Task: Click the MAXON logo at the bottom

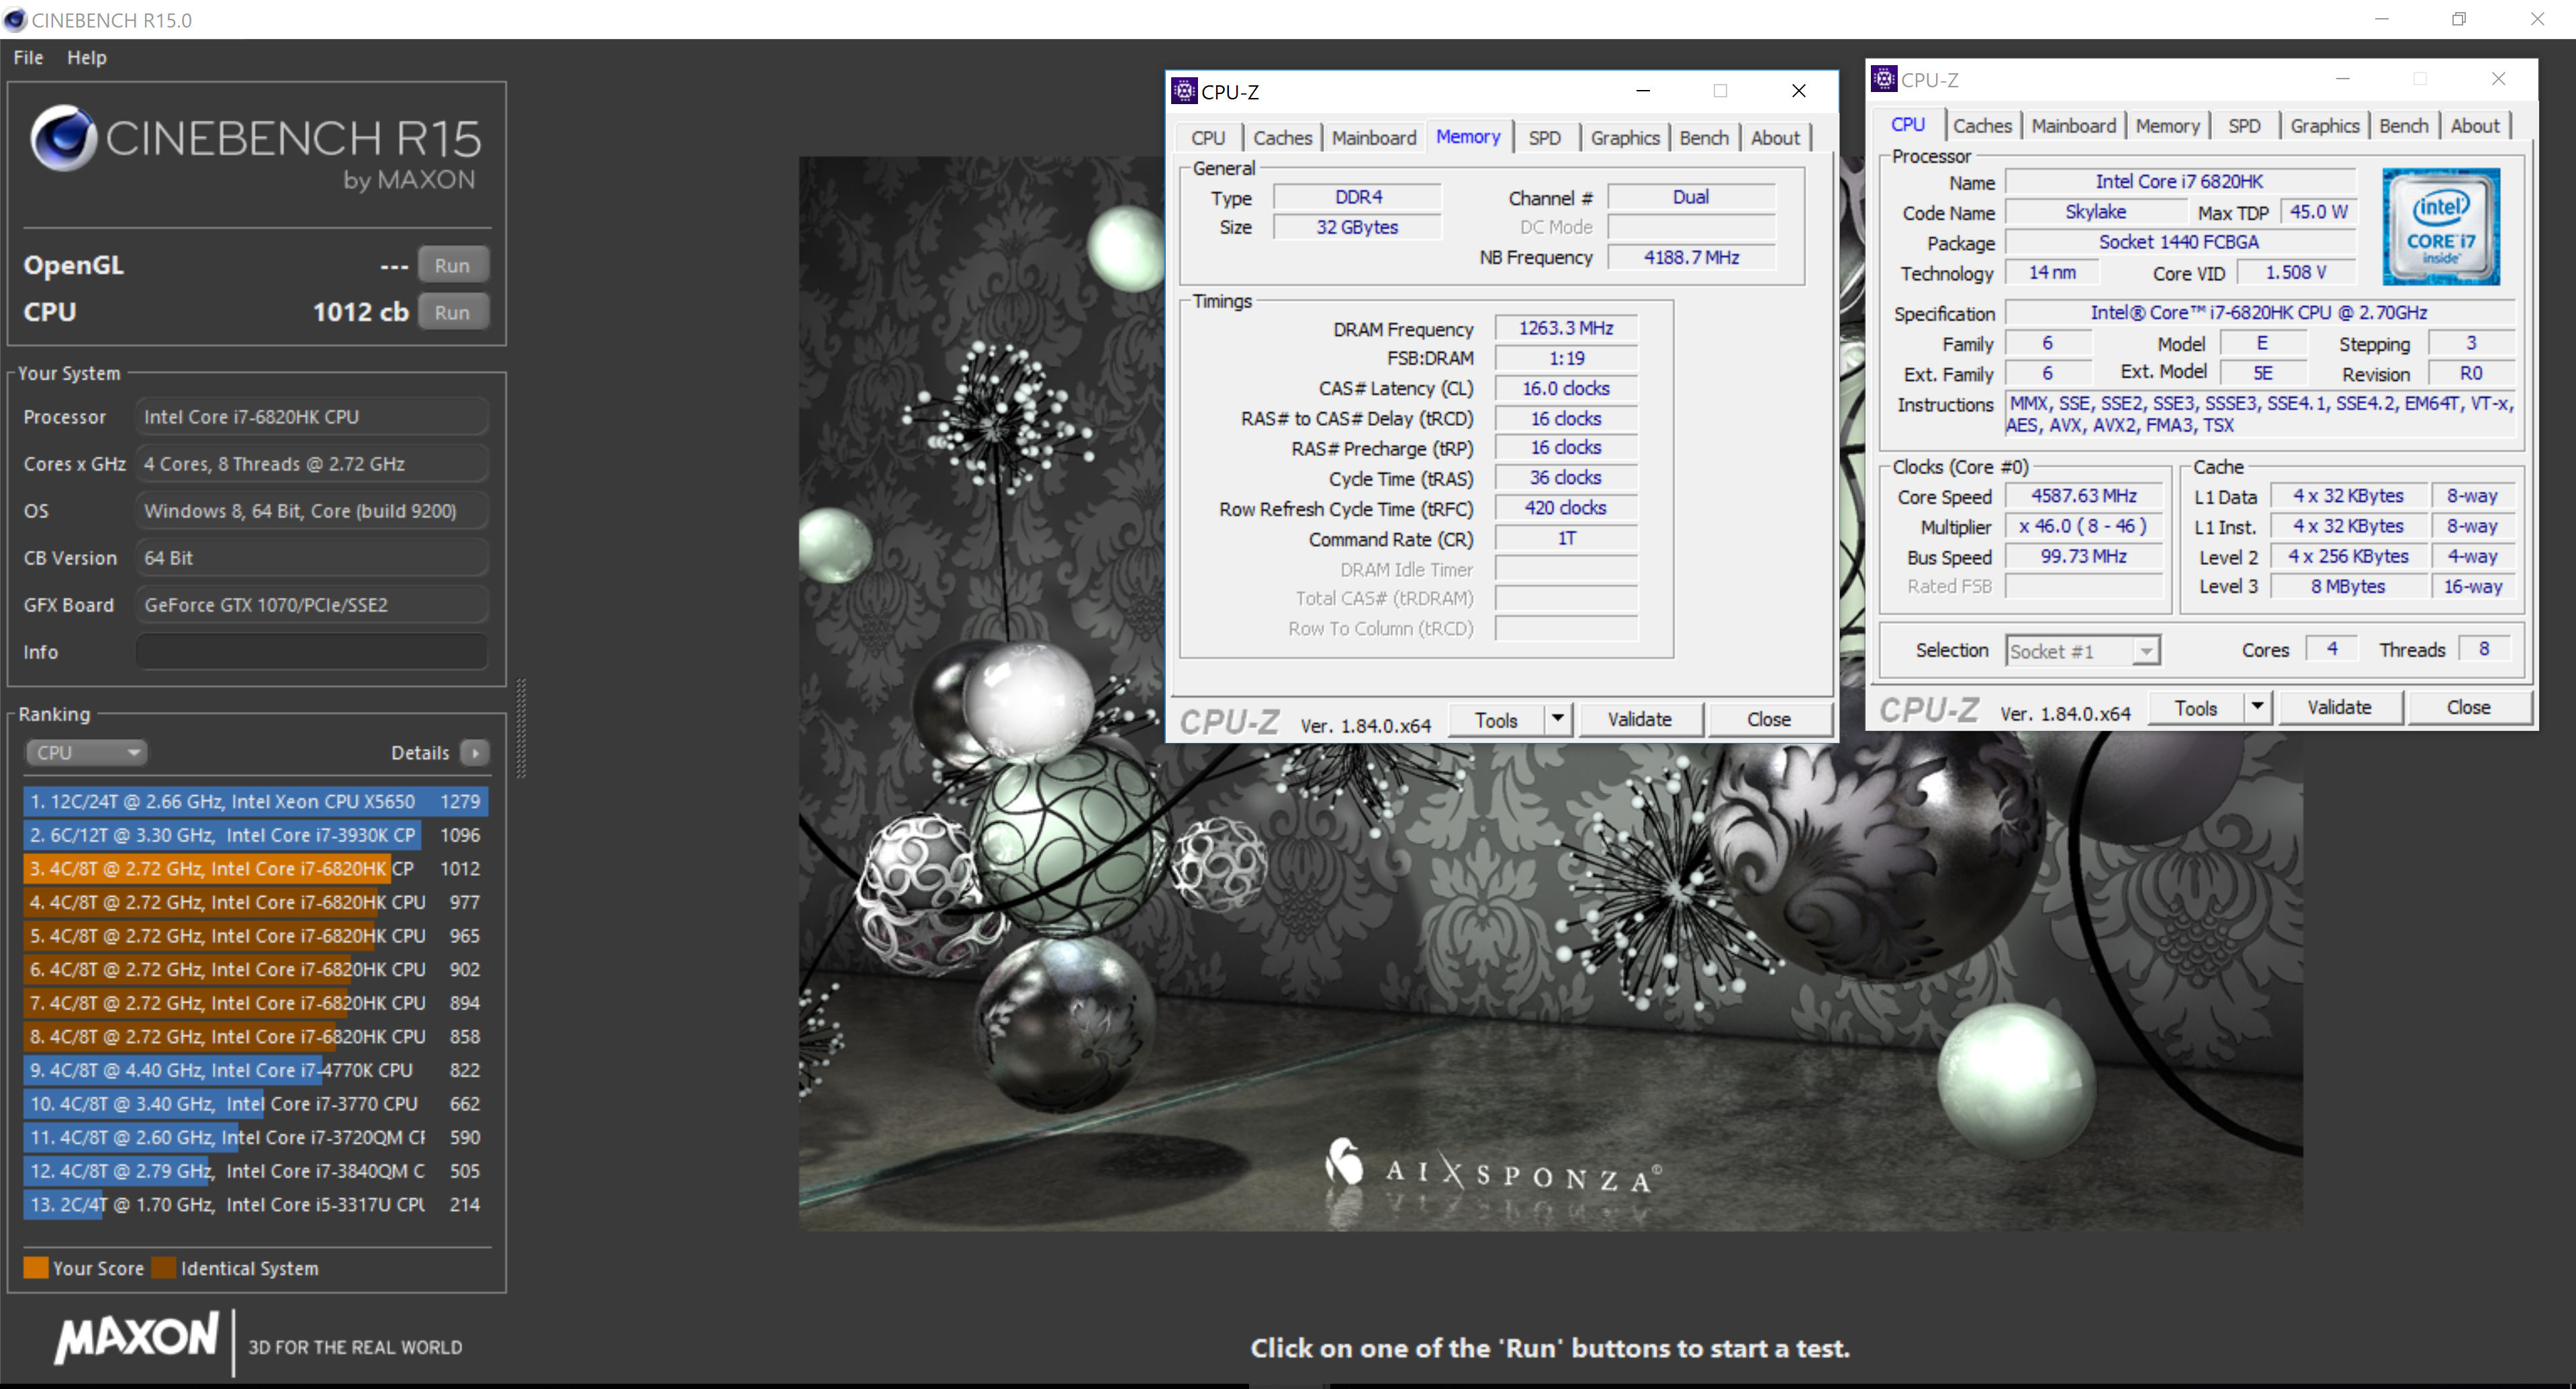Action: click(137, 1339)
